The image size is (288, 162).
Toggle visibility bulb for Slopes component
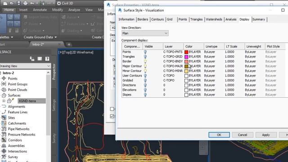coord(145,95)
